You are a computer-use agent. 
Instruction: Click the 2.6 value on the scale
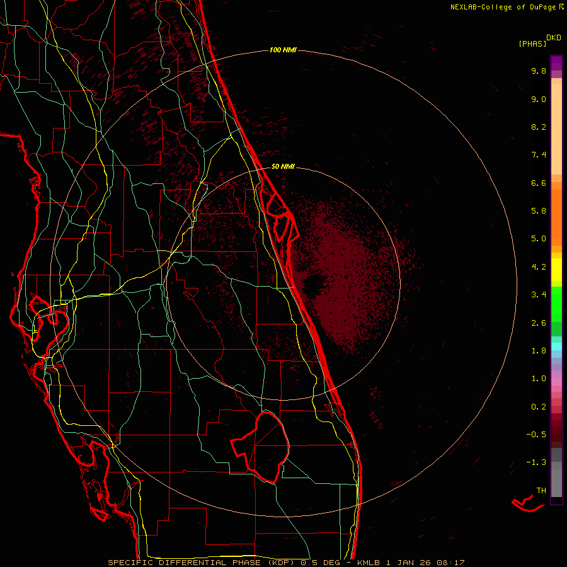pos(539,323)
